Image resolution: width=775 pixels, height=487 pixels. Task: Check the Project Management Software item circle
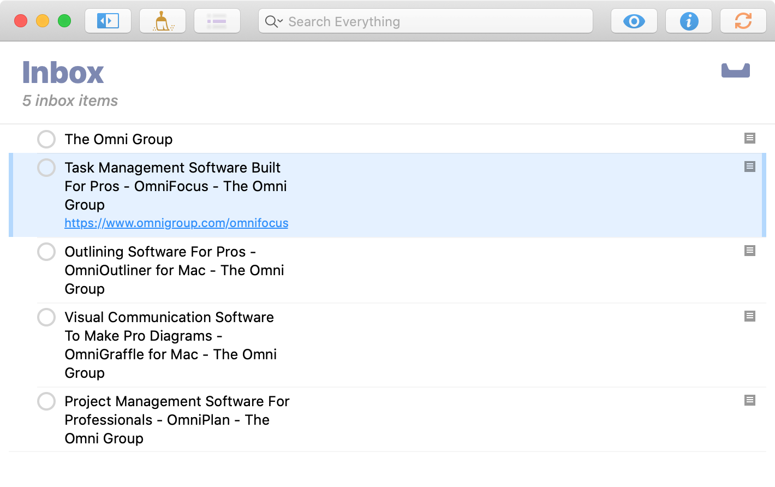(46, 401)
